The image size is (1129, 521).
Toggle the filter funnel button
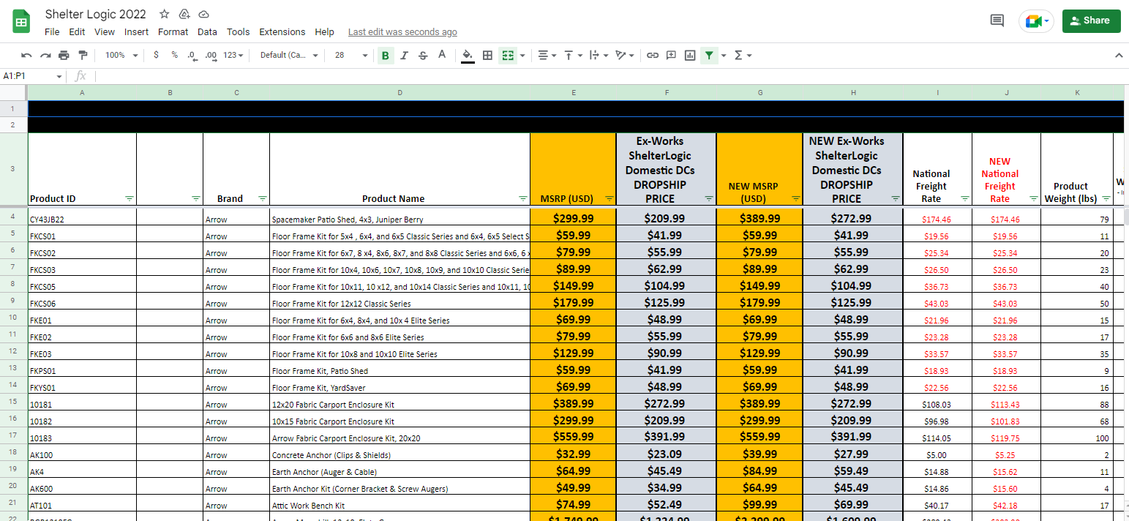click(709, 55)
